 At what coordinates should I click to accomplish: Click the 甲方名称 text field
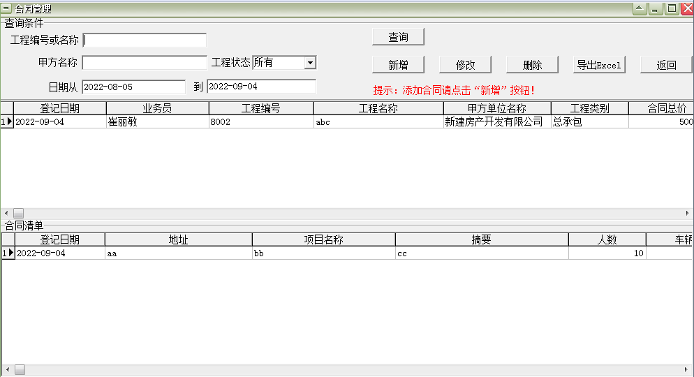click(x=145, y=63)
